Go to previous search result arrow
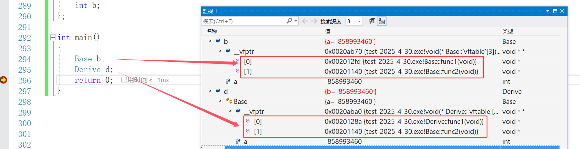The width and height of the screenshot is (580, 149). (305, 21)
